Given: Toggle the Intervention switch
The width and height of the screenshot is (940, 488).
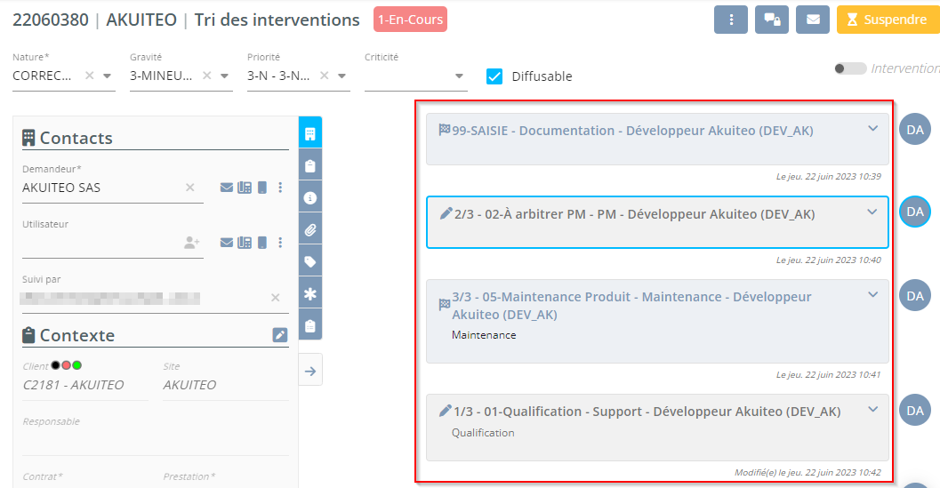Looking at the screenshot, I should 850,68.
